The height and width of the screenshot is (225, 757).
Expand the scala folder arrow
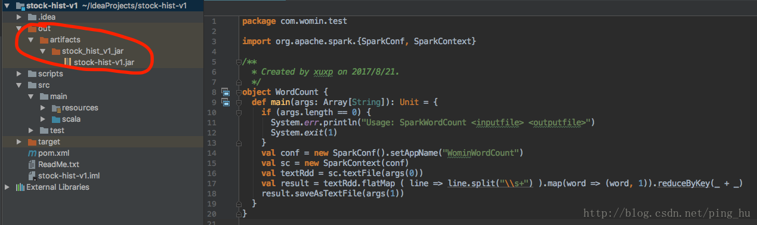pyautogui.click(x=42, y=119)
